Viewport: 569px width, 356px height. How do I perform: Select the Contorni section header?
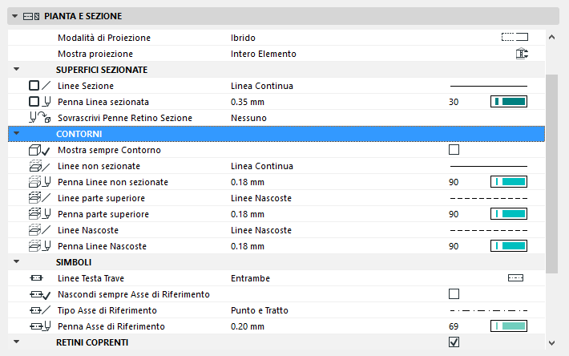click(x=79, y=133)
